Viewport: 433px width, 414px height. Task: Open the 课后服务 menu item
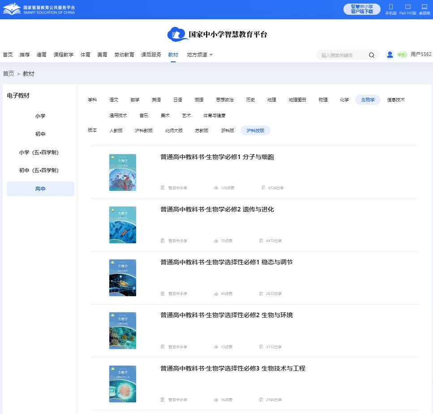(x=151, y=55)
